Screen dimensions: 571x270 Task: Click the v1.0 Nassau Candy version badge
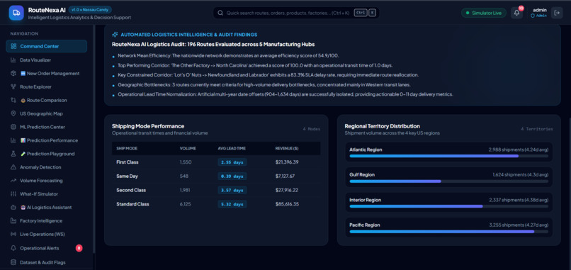point(90,10)
